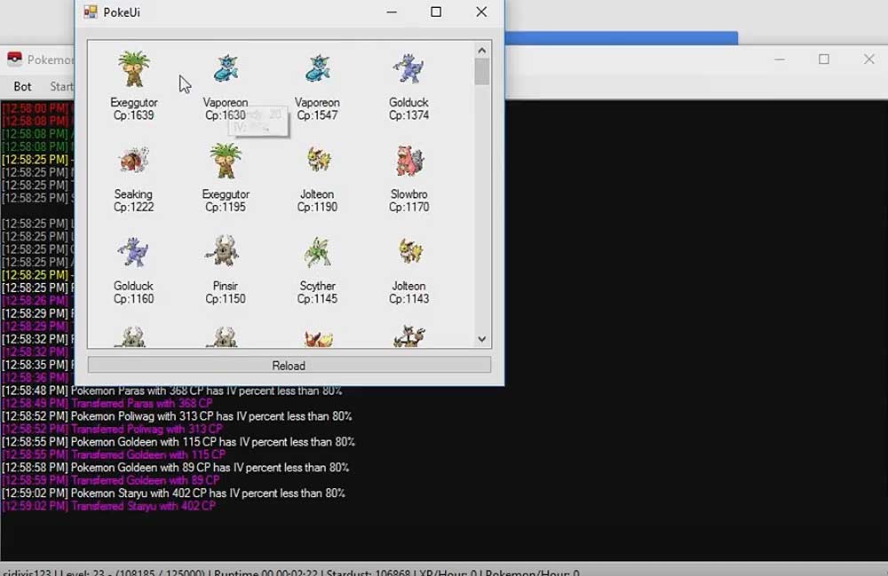Viewport: 888px width, 576px height.
Task: Select the Golduck Cp:1160 sprite
Action: pos(134,252)
